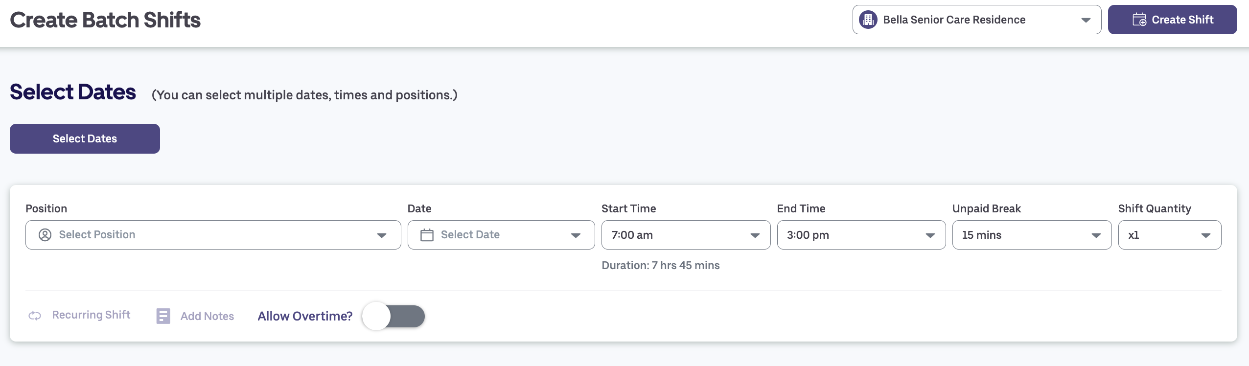Click the Recurring Shift loop icon
This screenshot has width=1249, height=366.
click(x=35, y=316)
